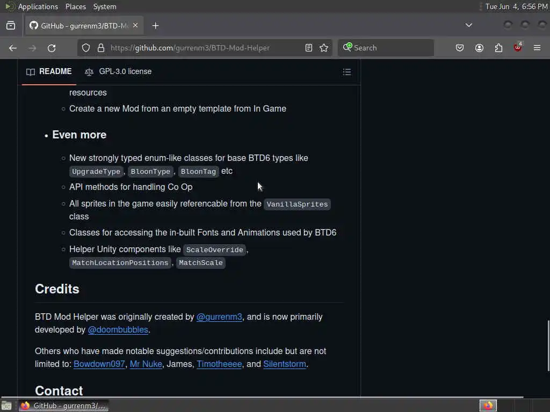Go back with the browser back arrow
Image resolution: width=550 pixels, height=412 pixels.
click(x=13, y=48)
